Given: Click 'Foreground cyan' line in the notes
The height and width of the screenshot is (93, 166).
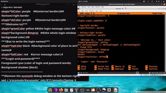Looking at the screenshot, I should [36, 63].
